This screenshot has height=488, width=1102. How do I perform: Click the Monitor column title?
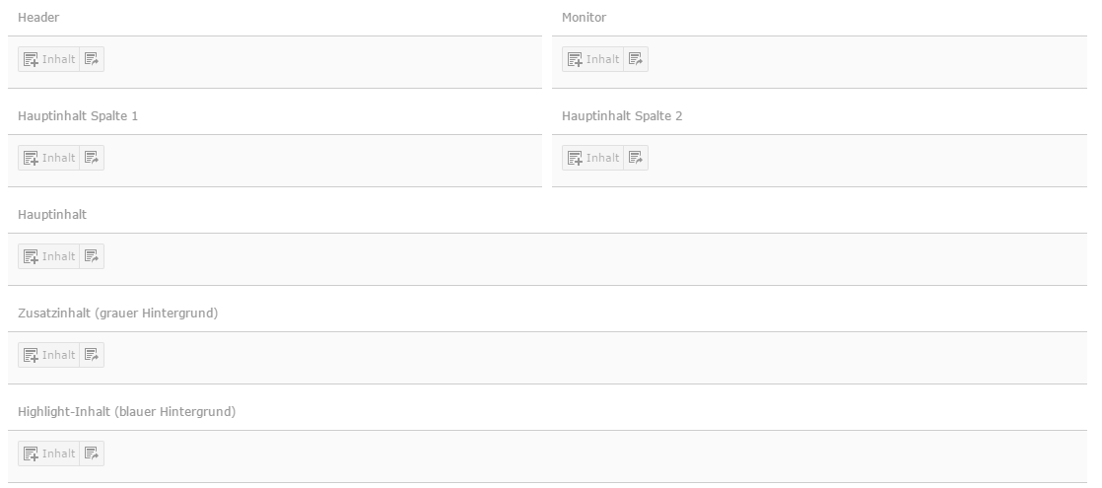[x=585, y=17]
